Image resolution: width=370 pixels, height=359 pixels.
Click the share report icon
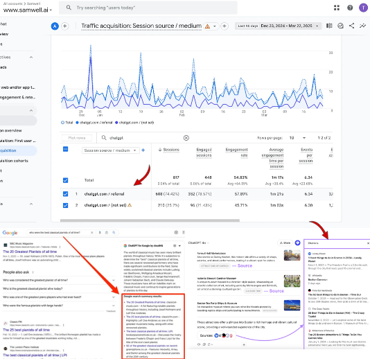click(x=351, y=26)
